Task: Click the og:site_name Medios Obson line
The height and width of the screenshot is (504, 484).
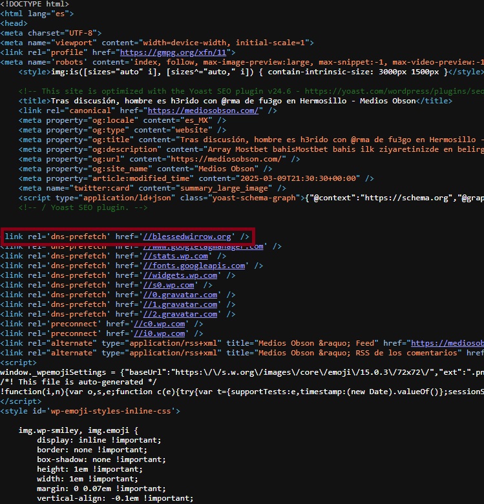Action: point(145,169)
